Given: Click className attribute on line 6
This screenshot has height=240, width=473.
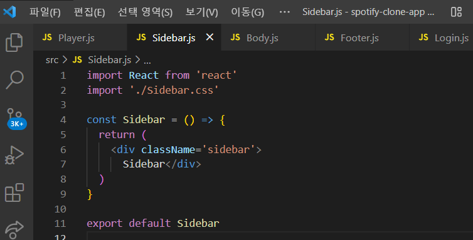Looking at the screenshot, I should (168, 149).
